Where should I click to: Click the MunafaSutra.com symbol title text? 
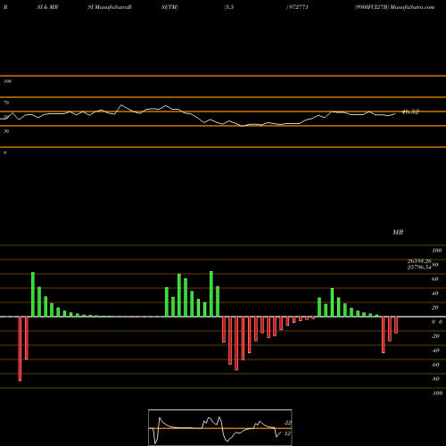tap(394, 7)
